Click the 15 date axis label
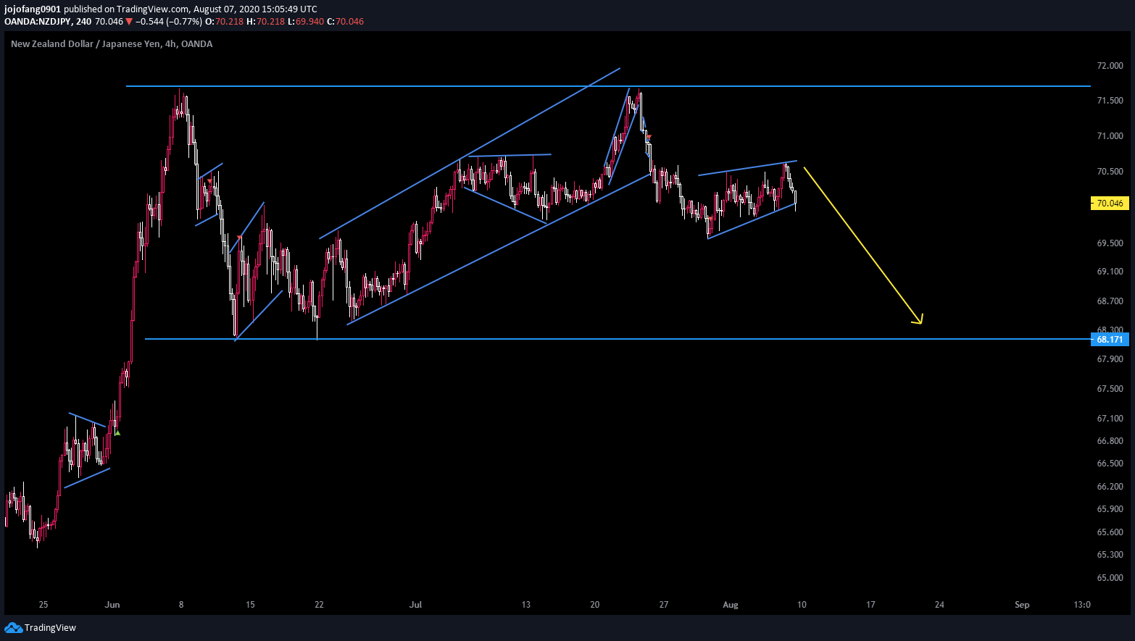The height and width of the screenshot is (641, 1135). coord(250,605)
